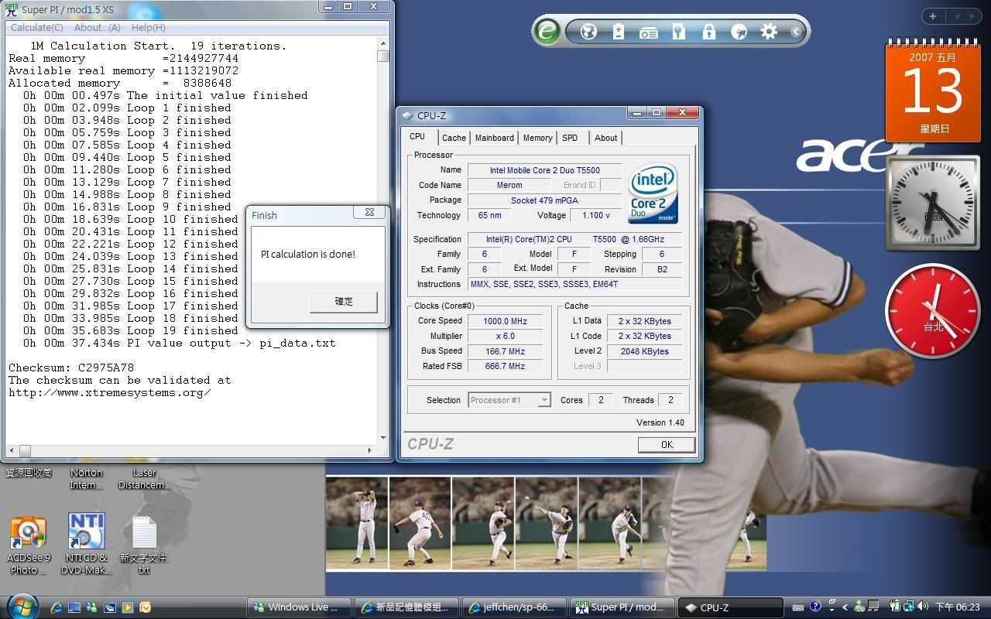The height and width of the screenshot is (619, 991).
Task: Open the Acer ePresentation projector icon
Action: tap(649, 32)
